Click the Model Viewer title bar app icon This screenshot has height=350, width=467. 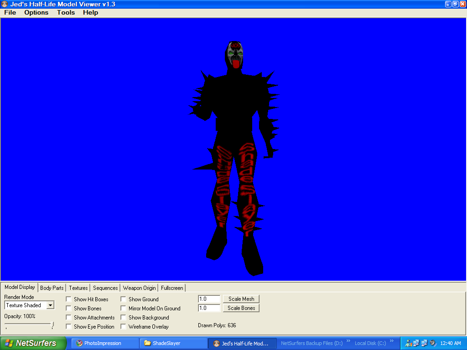coord(5,4)
